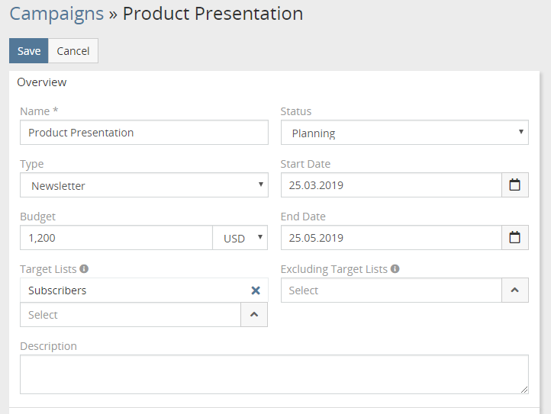The image size is (551, 414).
Task: Click the Target Lists Select field
Action: [130, 315]
